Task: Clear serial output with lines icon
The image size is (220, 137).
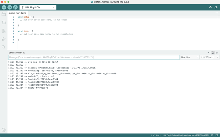Action: click(x=217, y=53)
